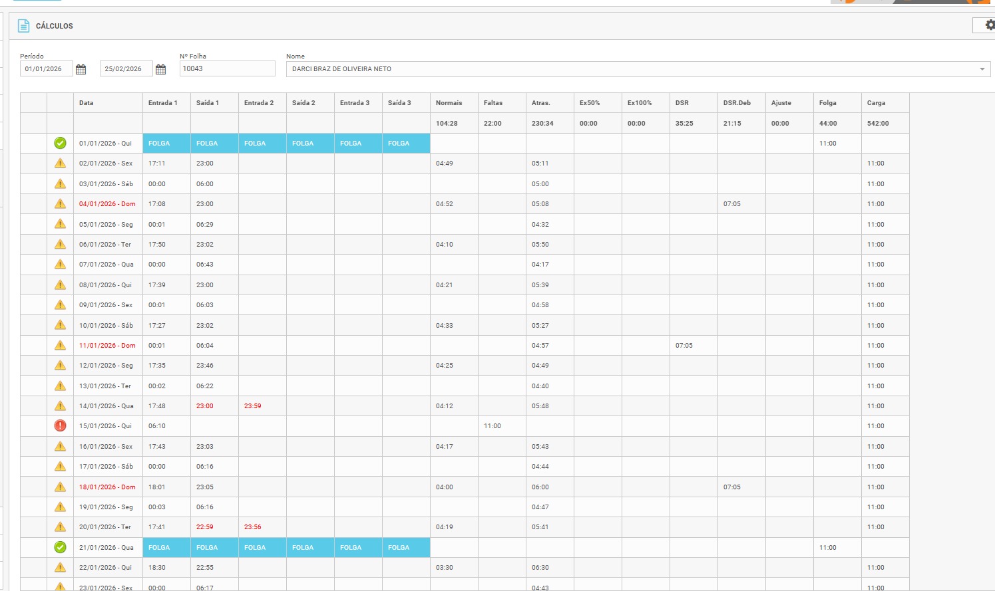Open the end date calendar picker
The height and width of the screenshot is (591, 995).
(x=160, y=69)
